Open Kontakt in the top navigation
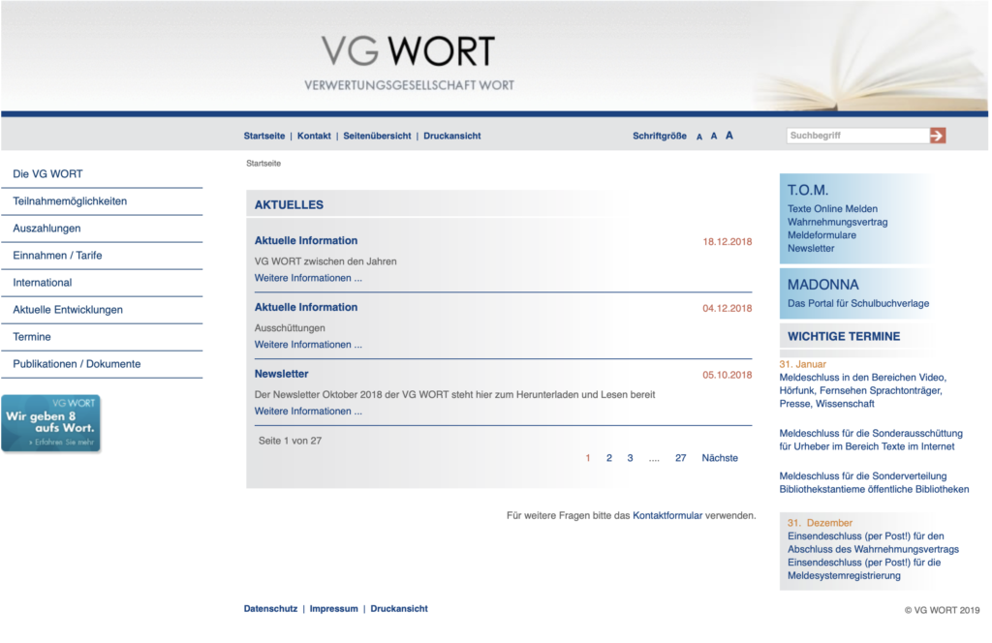 click(x=314, y=136)
